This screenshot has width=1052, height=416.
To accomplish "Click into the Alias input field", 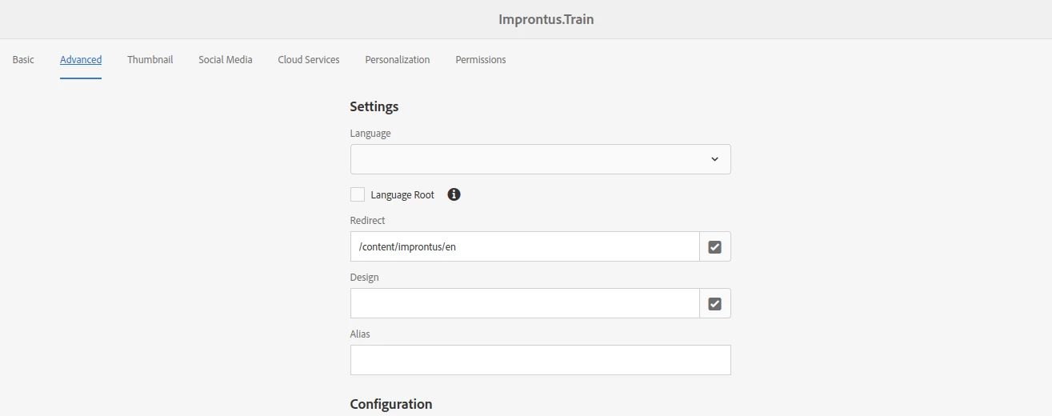I will tap(540, 360).
